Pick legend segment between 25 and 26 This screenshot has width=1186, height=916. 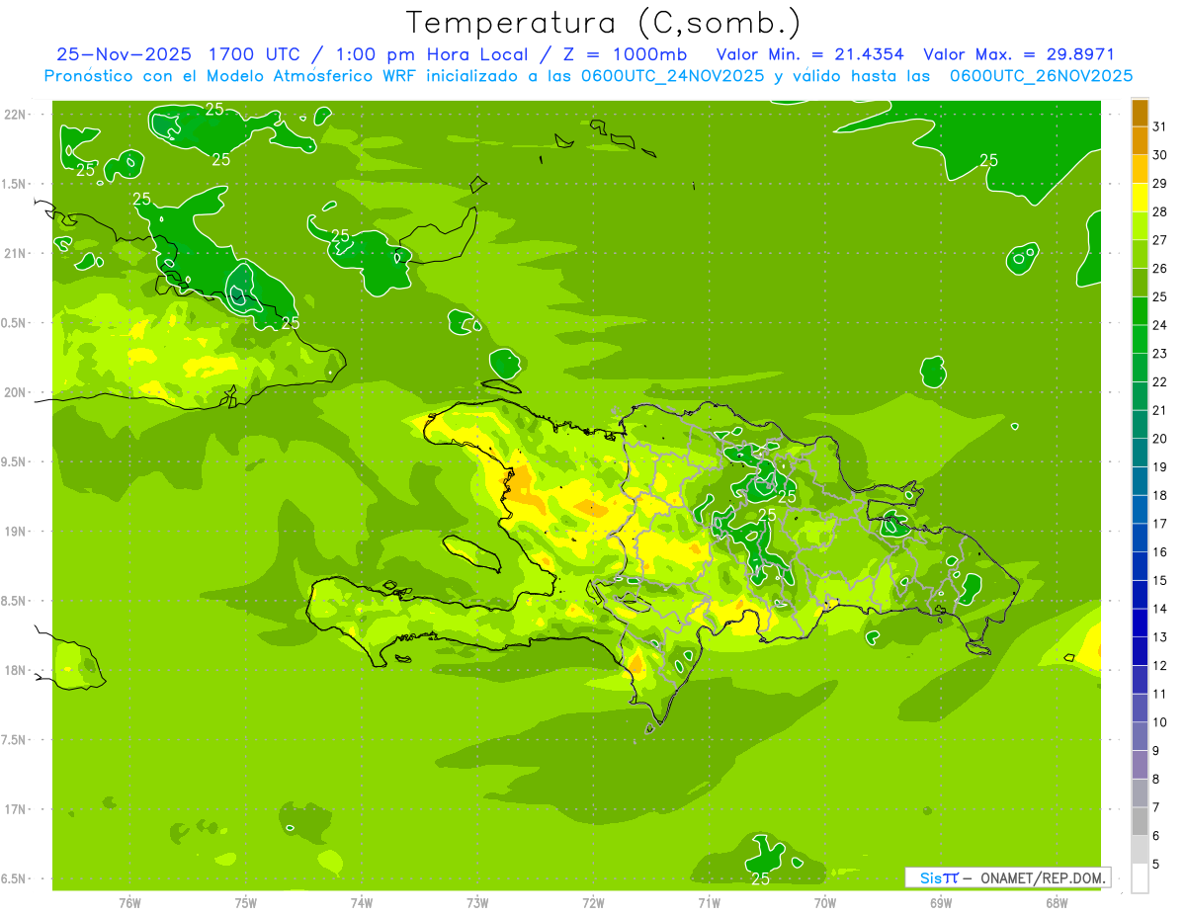pyautogui.click(x=1140, y=284)
